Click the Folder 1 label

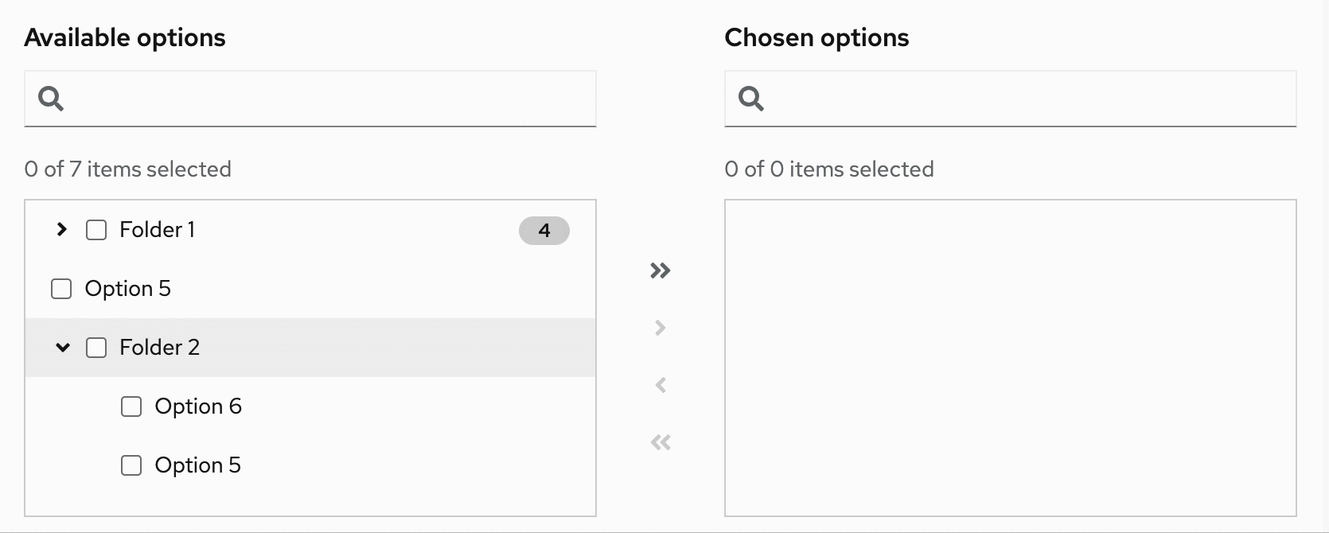click(x=157, y=230)
